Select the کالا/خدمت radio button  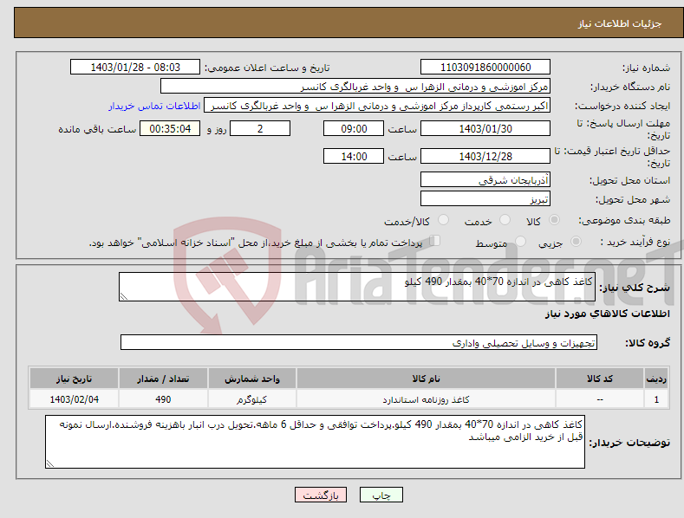pos(443,220)
